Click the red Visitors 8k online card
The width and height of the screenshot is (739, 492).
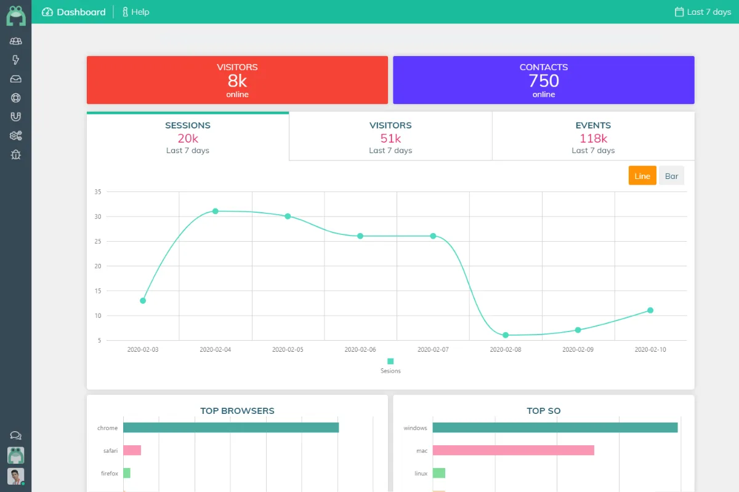click(237, 80)
